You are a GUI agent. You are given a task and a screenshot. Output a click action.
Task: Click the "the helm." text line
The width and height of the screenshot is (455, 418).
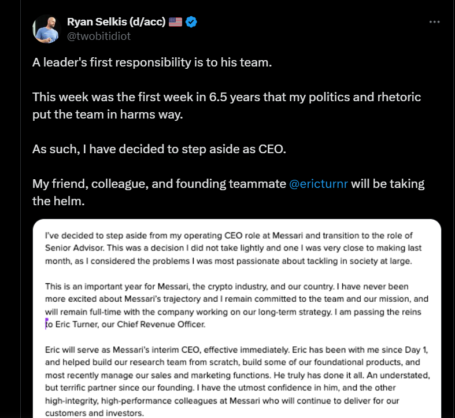coord(58,201)
